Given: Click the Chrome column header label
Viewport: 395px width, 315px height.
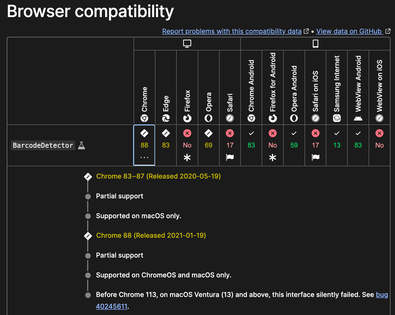Looking at the screenshot, I should point(144,99).
